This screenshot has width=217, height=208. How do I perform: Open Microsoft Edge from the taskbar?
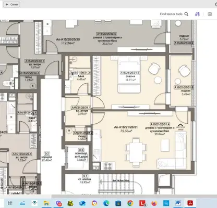tap(106, 203)
